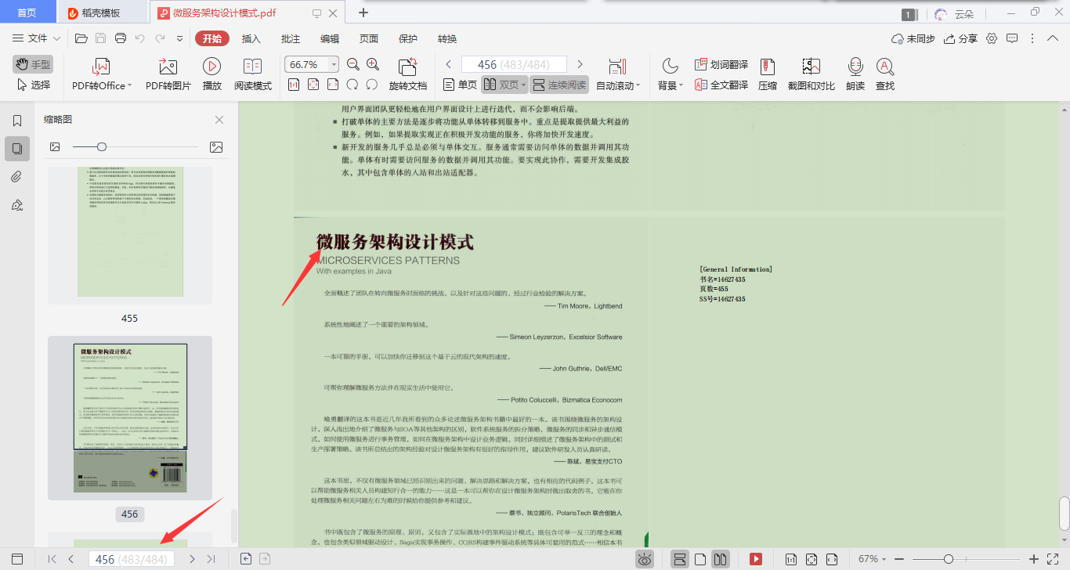Click the feedback comment icon in title row

point(1012,38)
